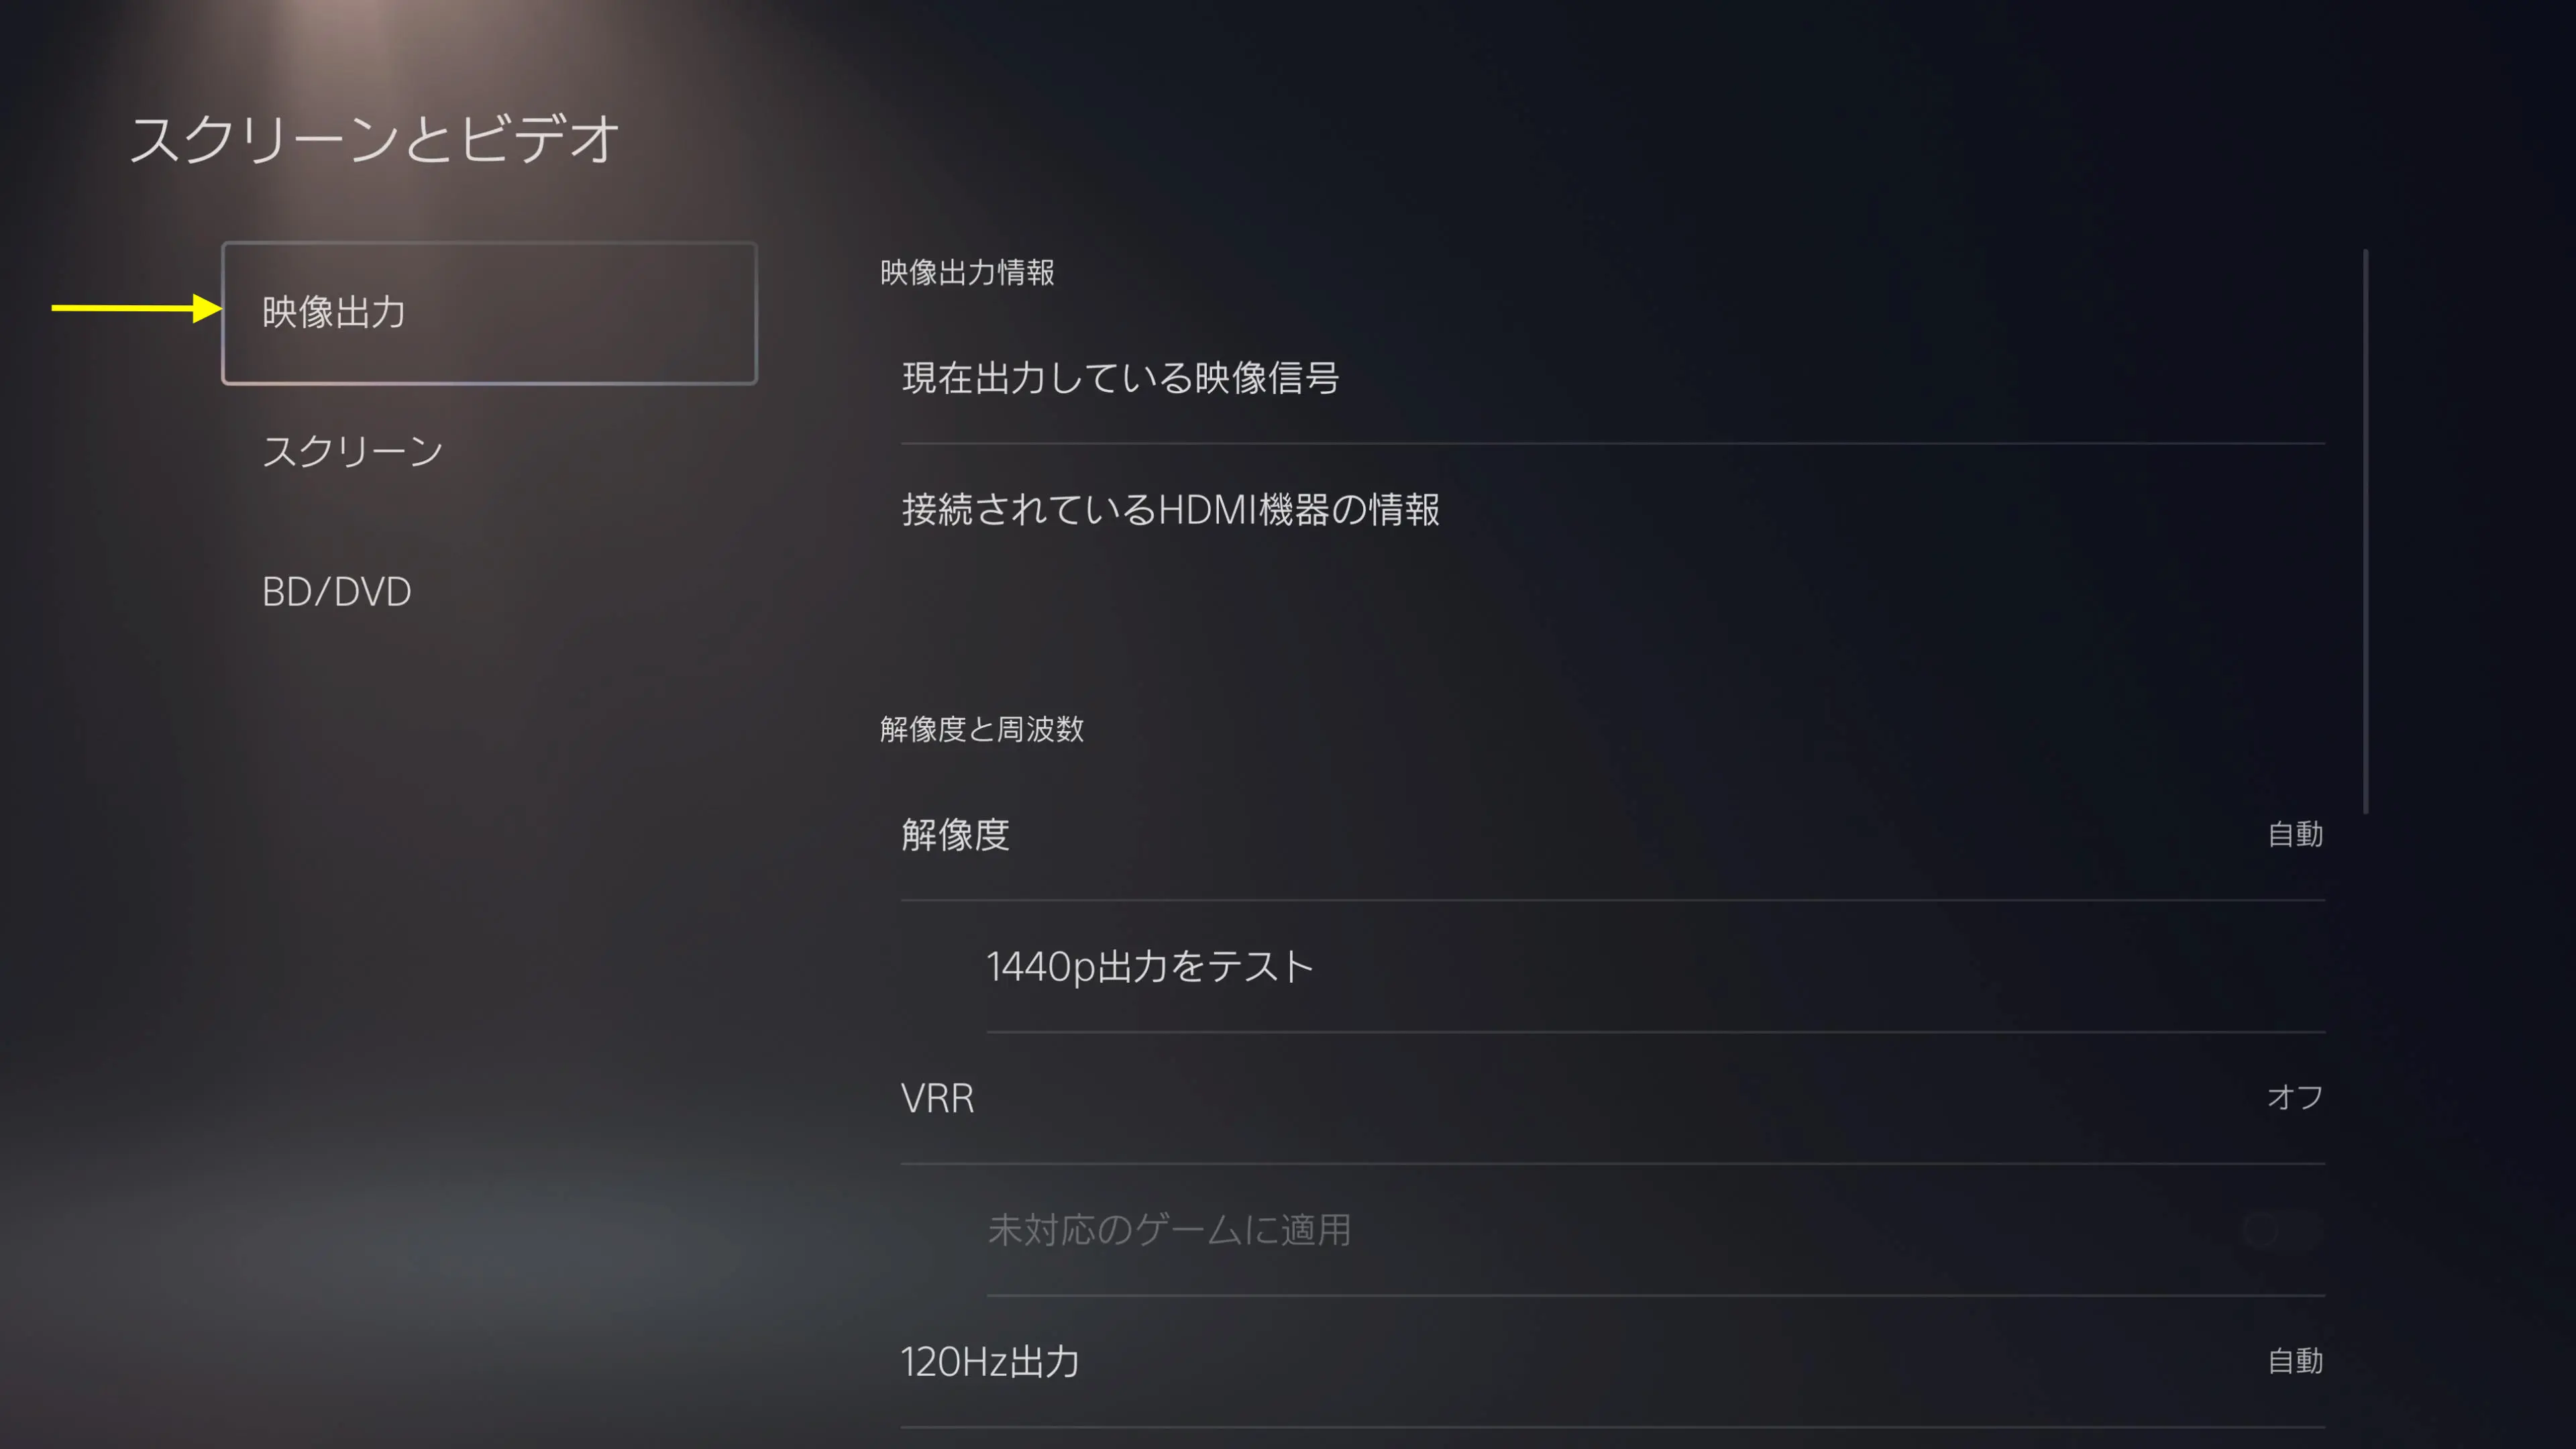
Task: Select the VRR setting row label
Action: point(937,1098)
